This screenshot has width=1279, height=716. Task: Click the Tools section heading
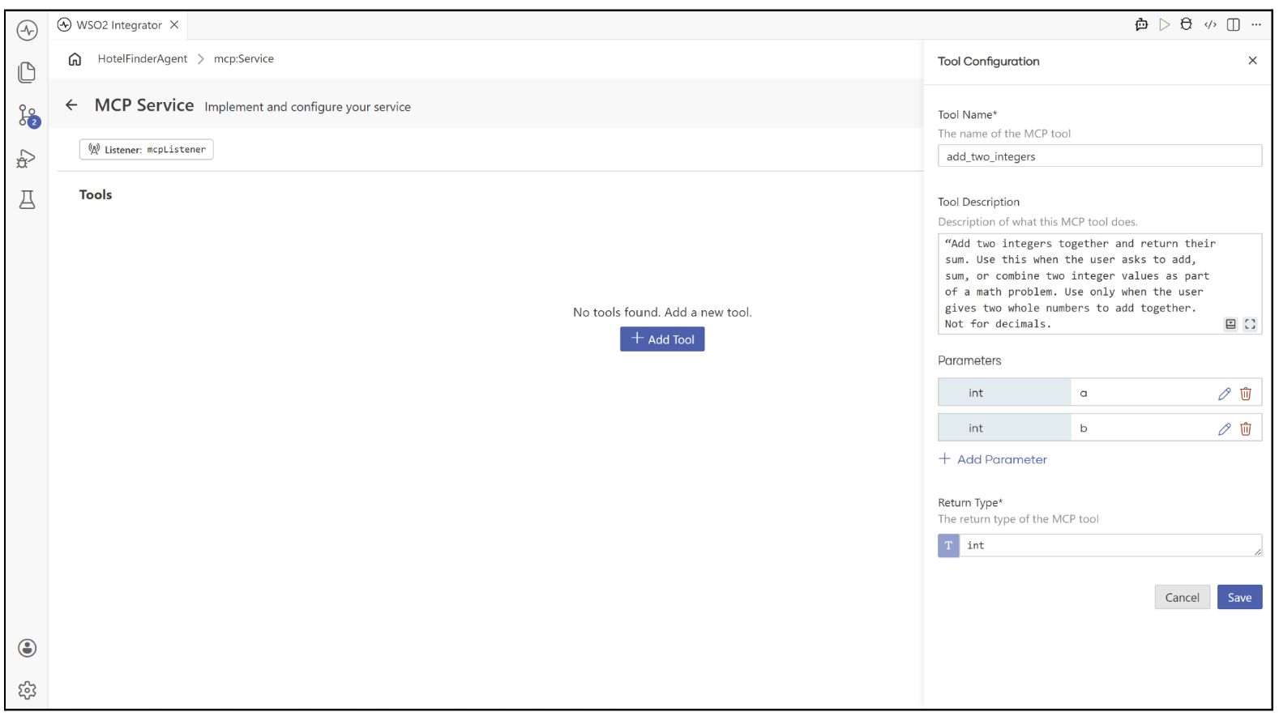[96, 195]
